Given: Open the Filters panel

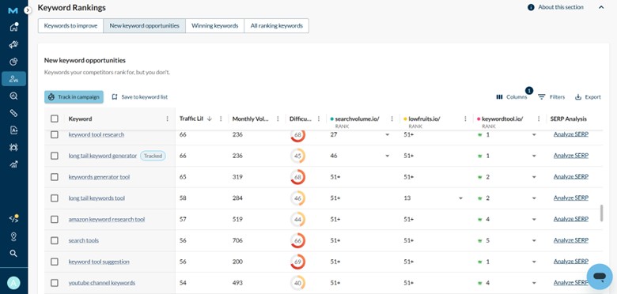Looking at the screenshot, I should [551, 97].
